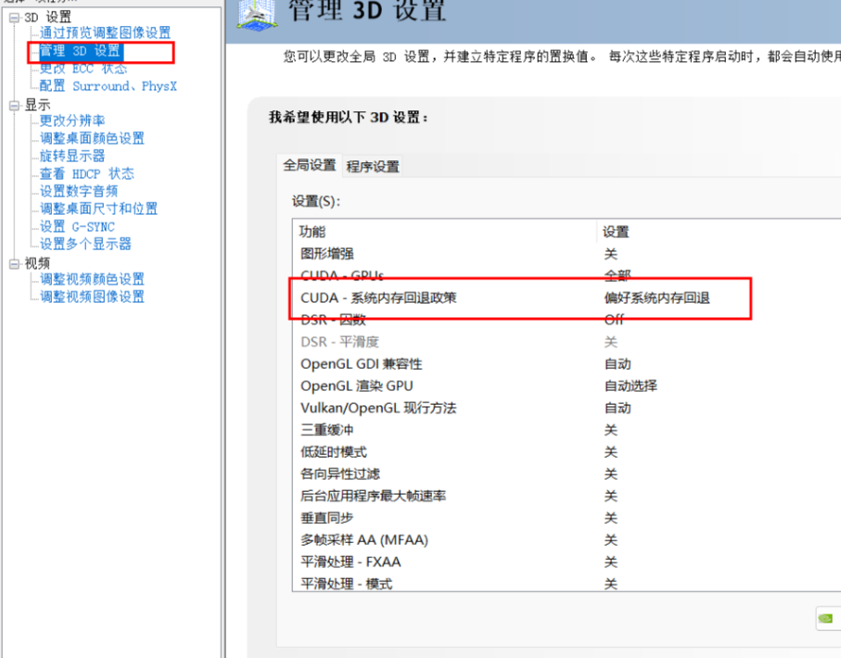Select the CUDA - 系统内存回退政策 row

coord(378,297)
